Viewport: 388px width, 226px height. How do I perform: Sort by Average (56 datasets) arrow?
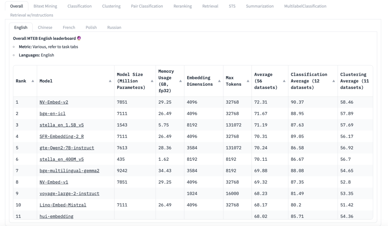point(284,81)
